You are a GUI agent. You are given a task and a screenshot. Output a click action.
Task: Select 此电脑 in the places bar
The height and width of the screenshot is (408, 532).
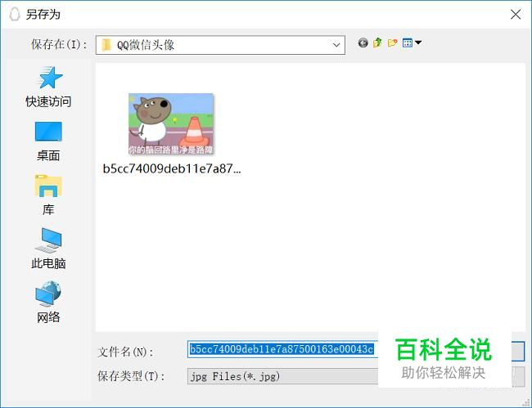click(x=48, y=249)
